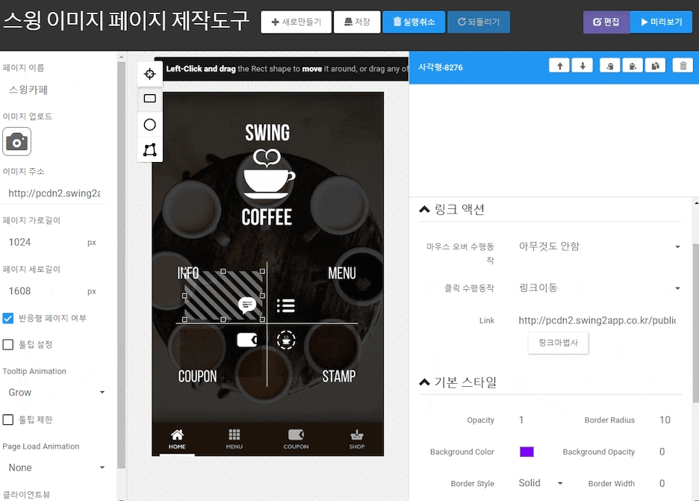This screenshot has width=699, height=501.
Task: Delete the shape with trash icon
Action: coord(682,66)
